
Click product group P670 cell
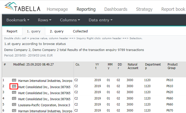(x=170, y=110)
